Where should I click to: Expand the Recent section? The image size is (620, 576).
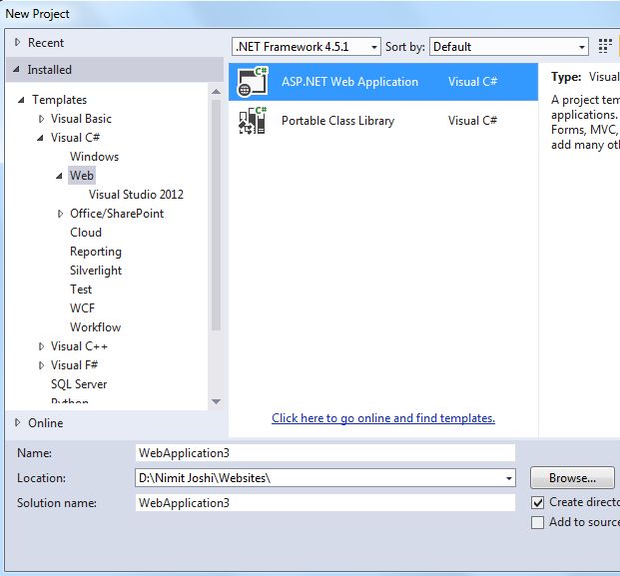pyautogui.click(x=17, y=42)
